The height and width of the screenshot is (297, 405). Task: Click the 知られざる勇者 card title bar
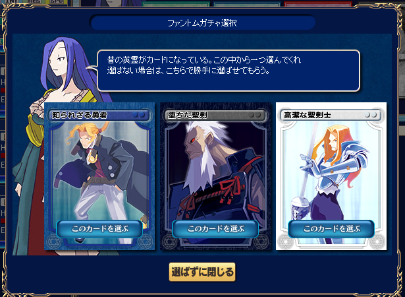pyautogui.click(x=99, y=115)
